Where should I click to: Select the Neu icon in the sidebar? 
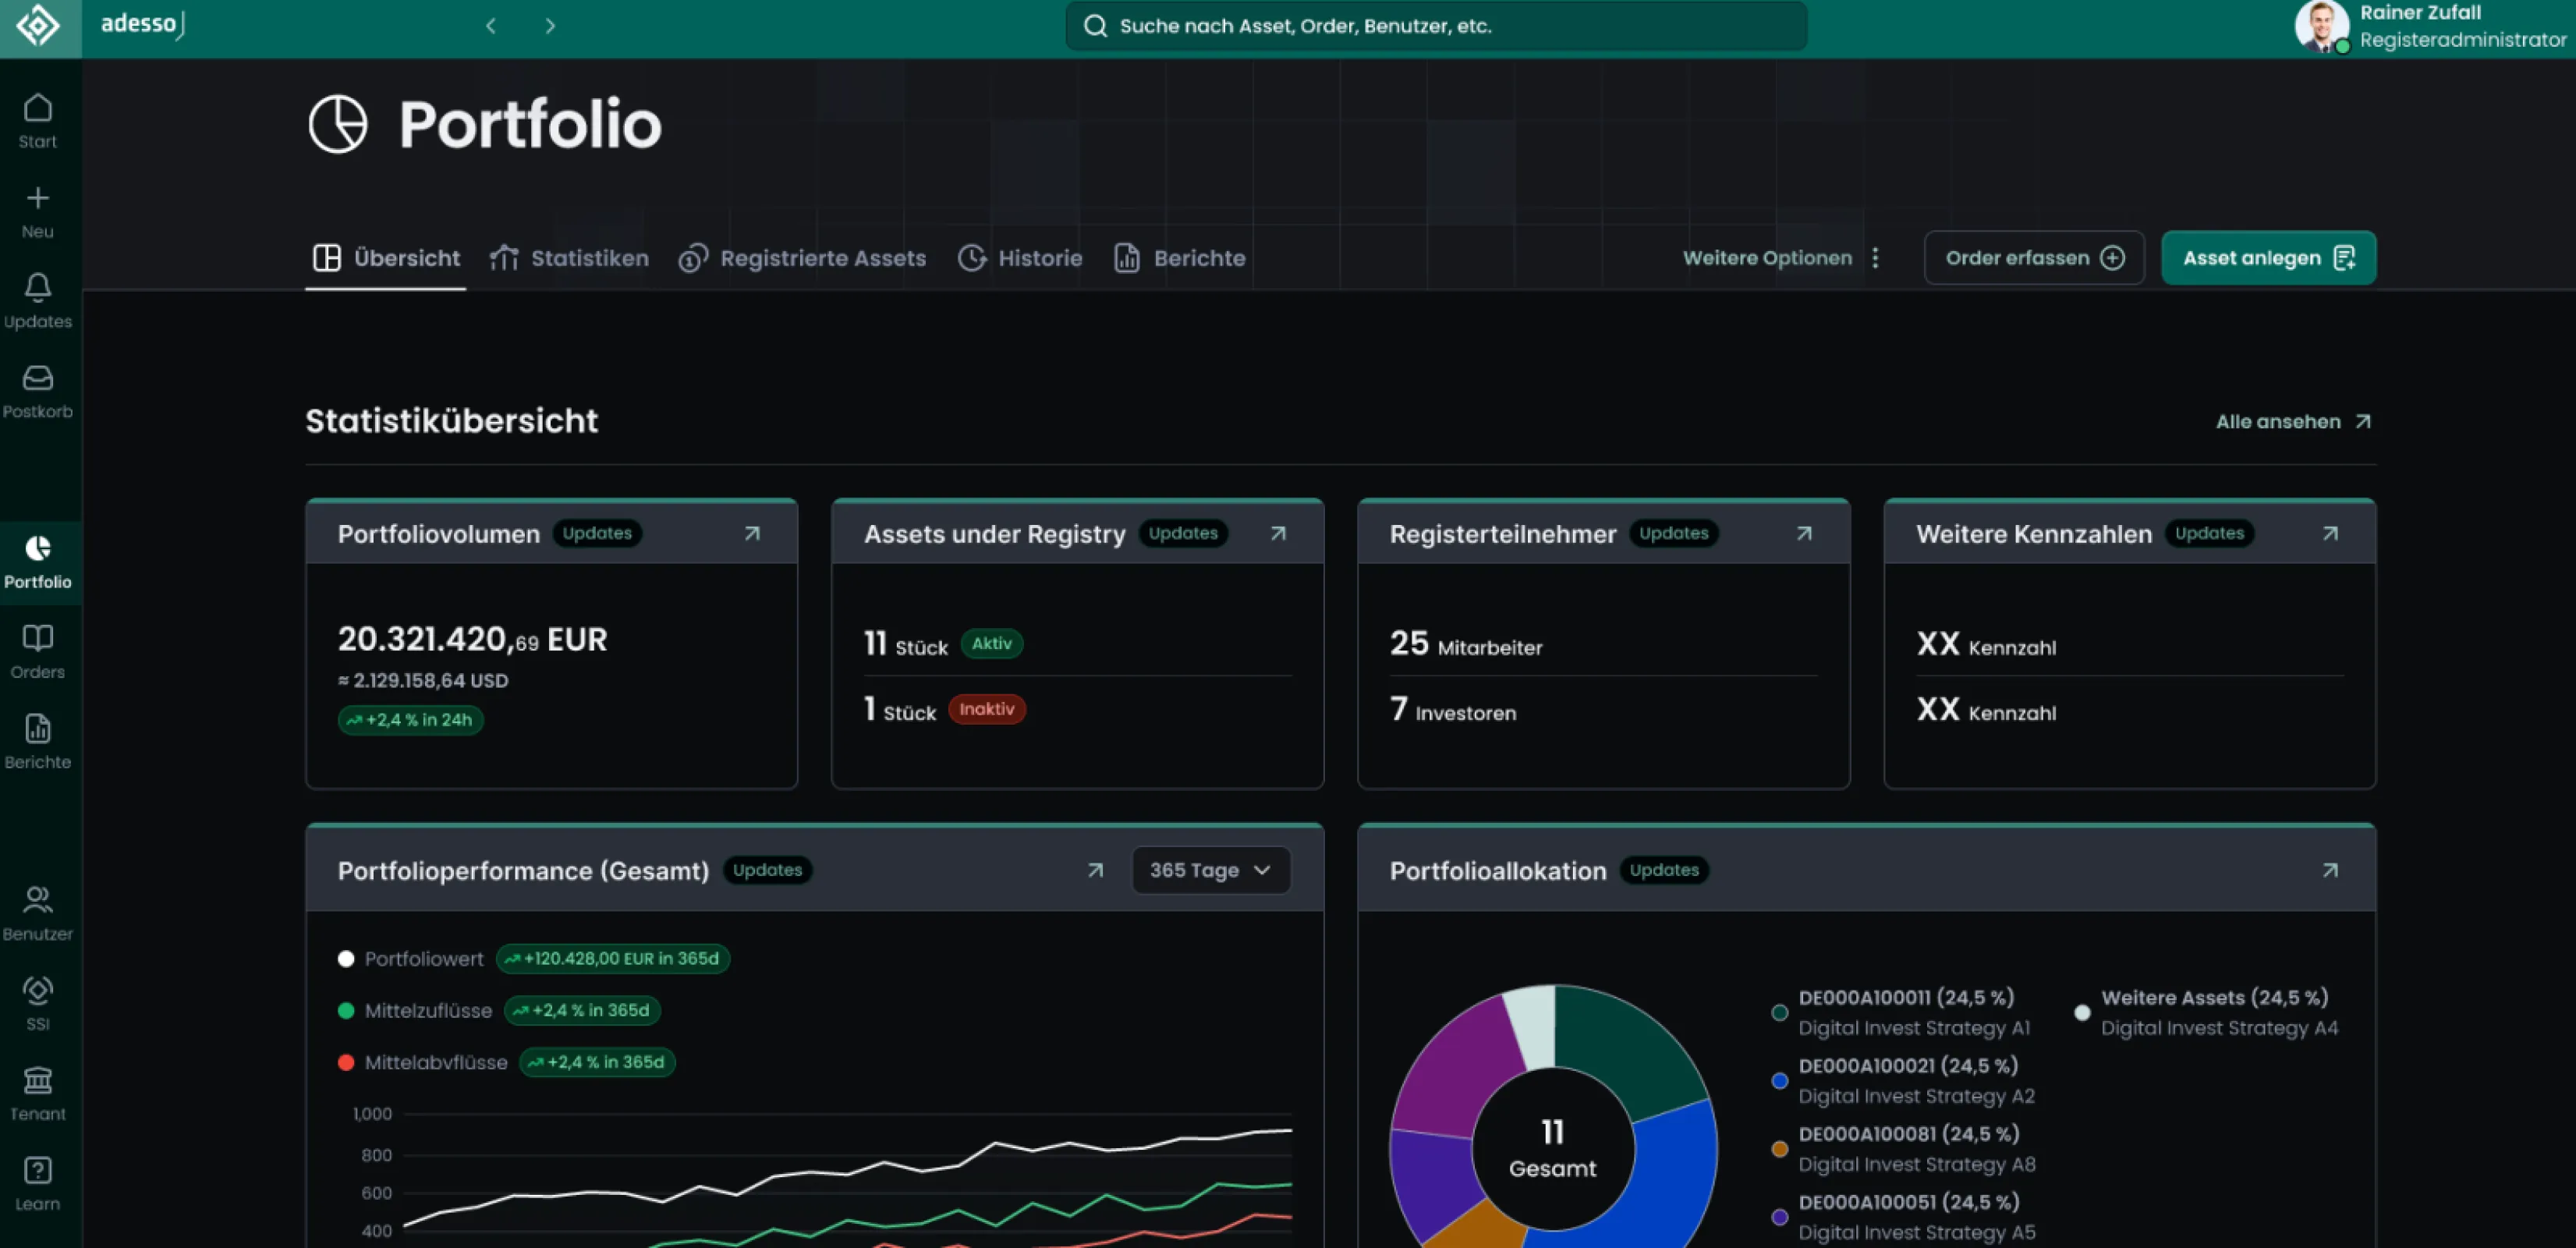pos(37,208)
